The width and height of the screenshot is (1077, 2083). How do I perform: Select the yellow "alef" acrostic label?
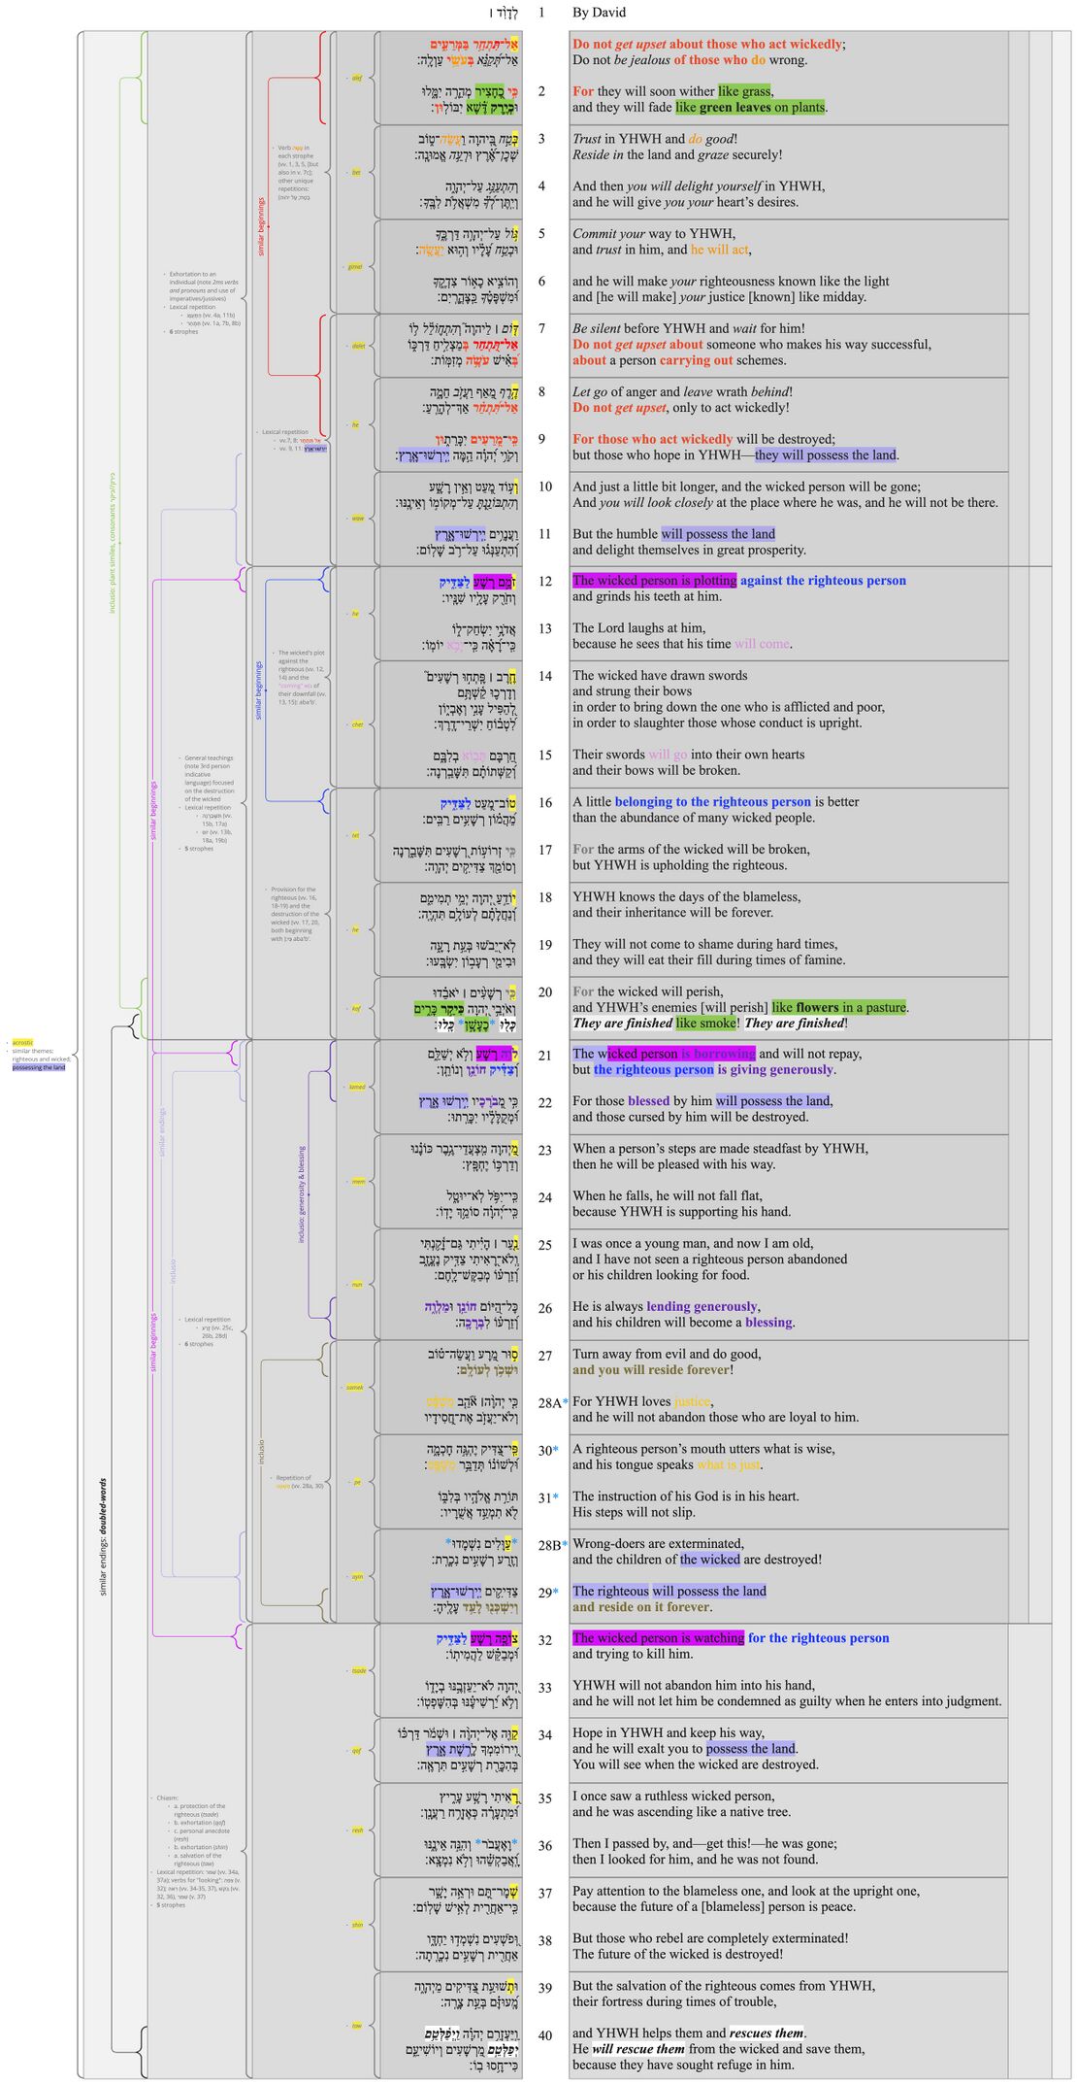pos(356,78)
